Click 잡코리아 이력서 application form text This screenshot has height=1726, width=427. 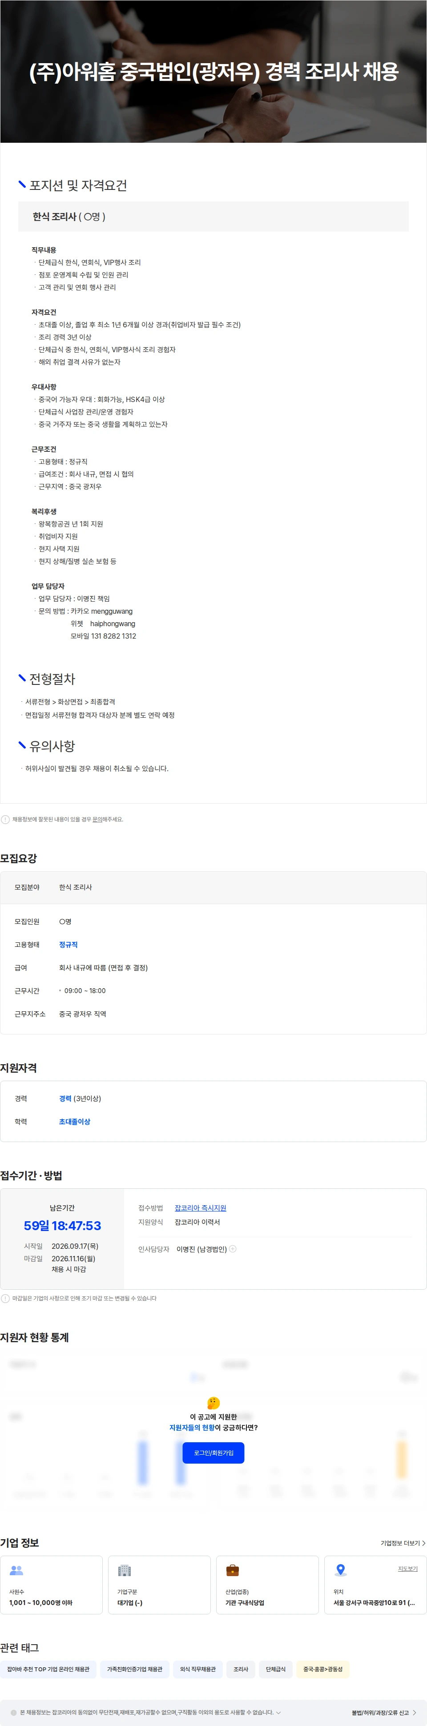(x=197, y=1222)
